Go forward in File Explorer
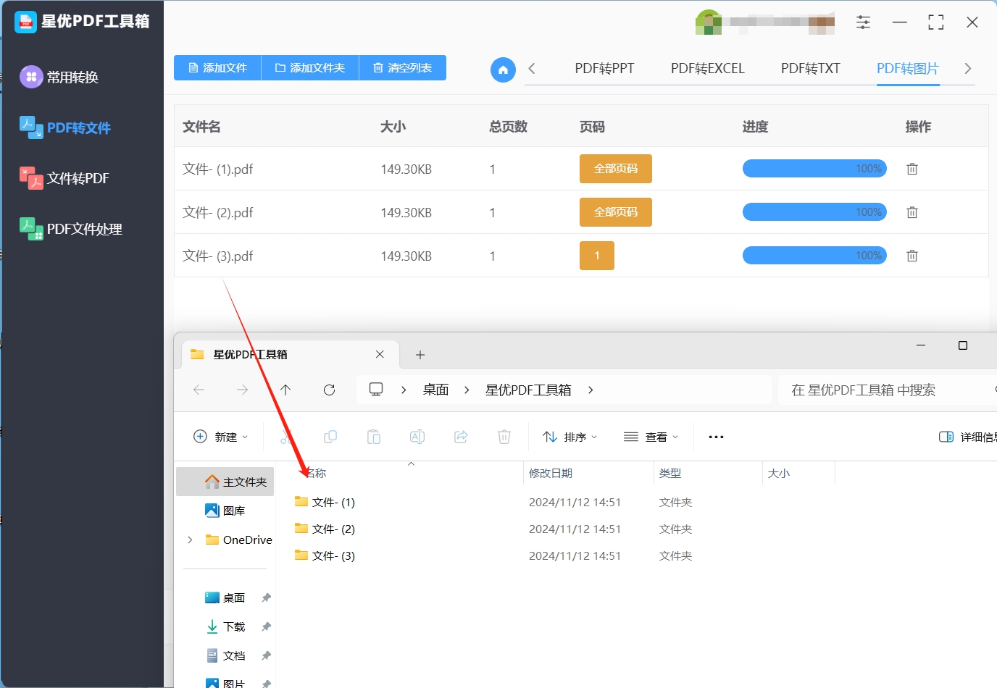 point(242,390)
